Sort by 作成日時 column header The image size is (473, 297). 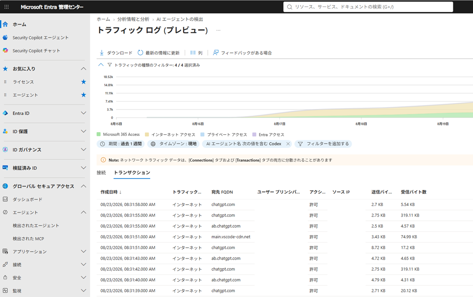click(x=111, y=192)
